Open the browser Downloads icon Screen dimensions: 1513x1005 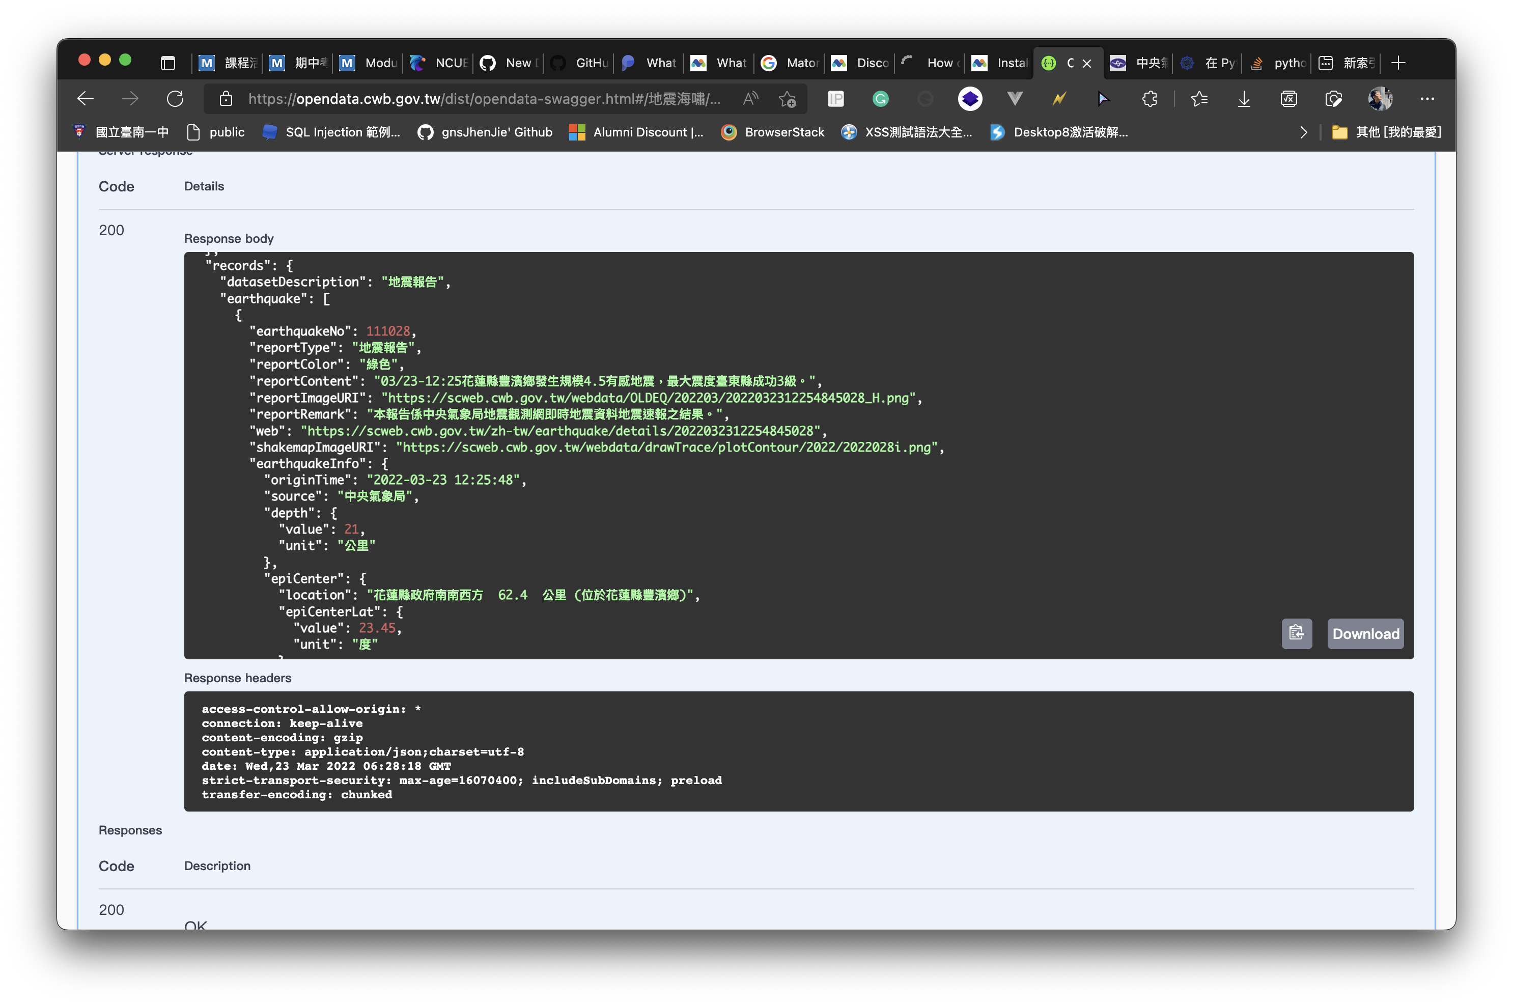[1244, 99]
